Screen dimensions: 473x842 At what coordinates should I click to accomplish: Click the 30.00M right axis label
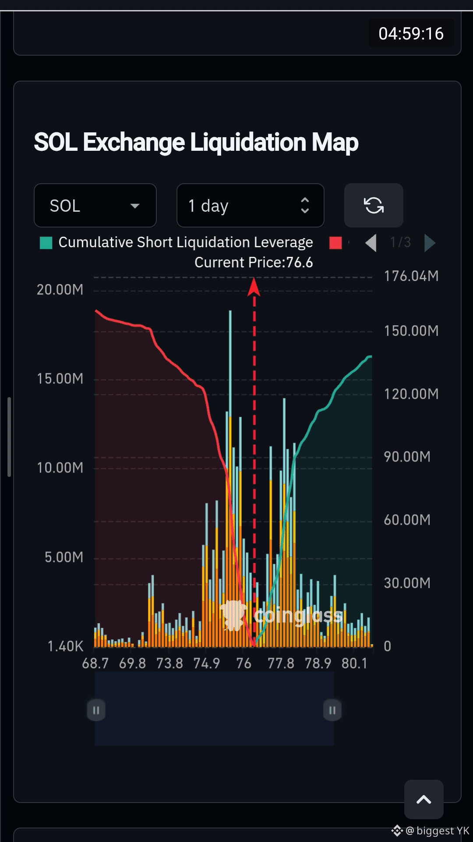click(407, 583)
